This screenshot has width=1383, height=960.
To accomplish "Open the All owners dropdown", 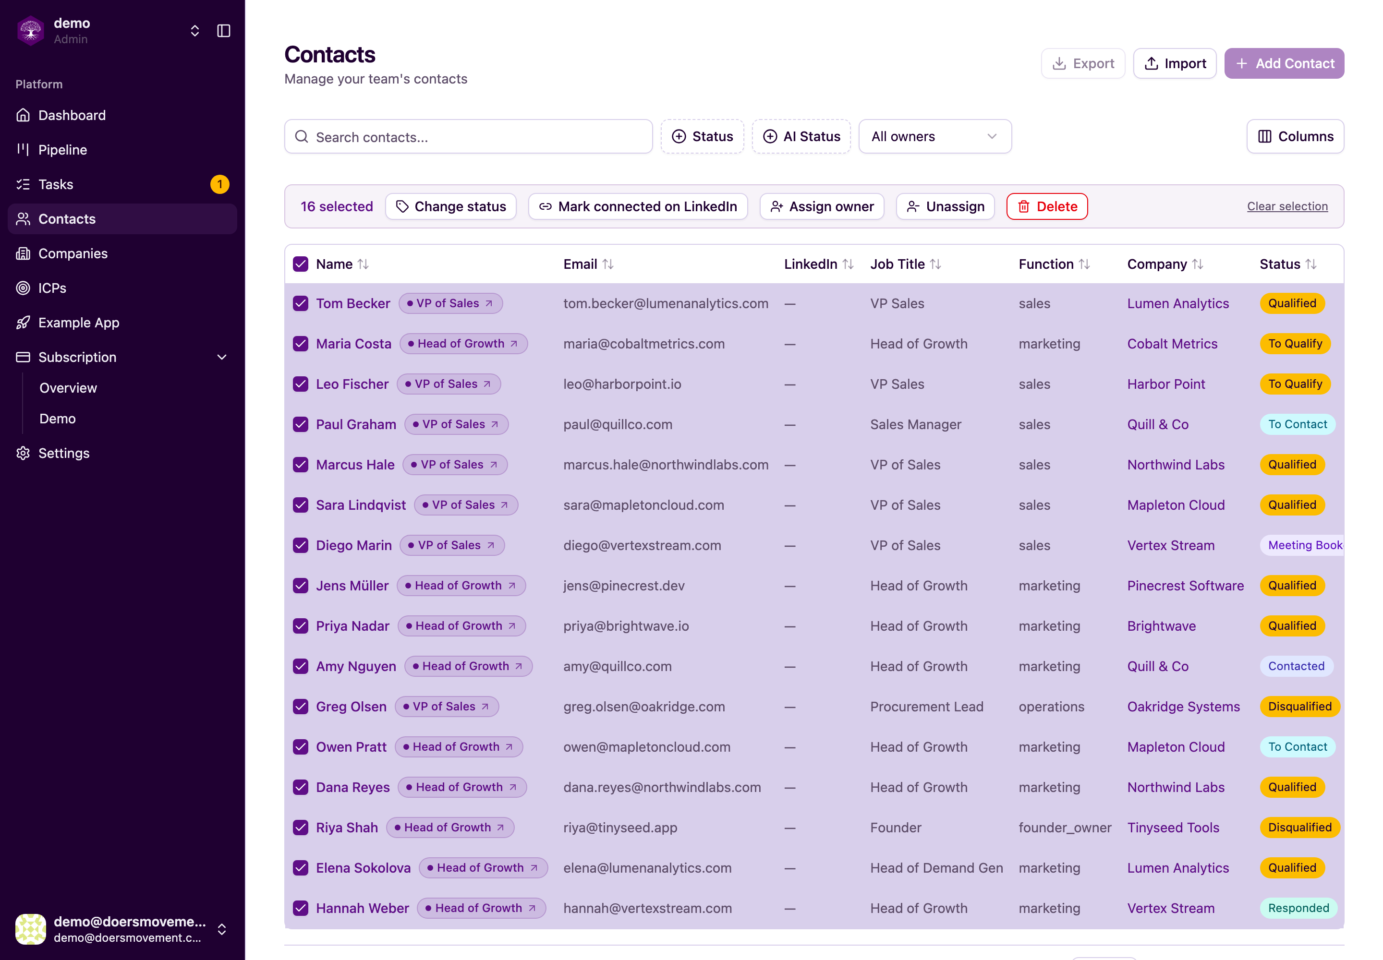I will click(x=934, y=136).
